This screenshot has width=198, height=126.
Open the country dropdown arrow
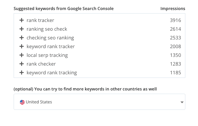click(182, 102)
